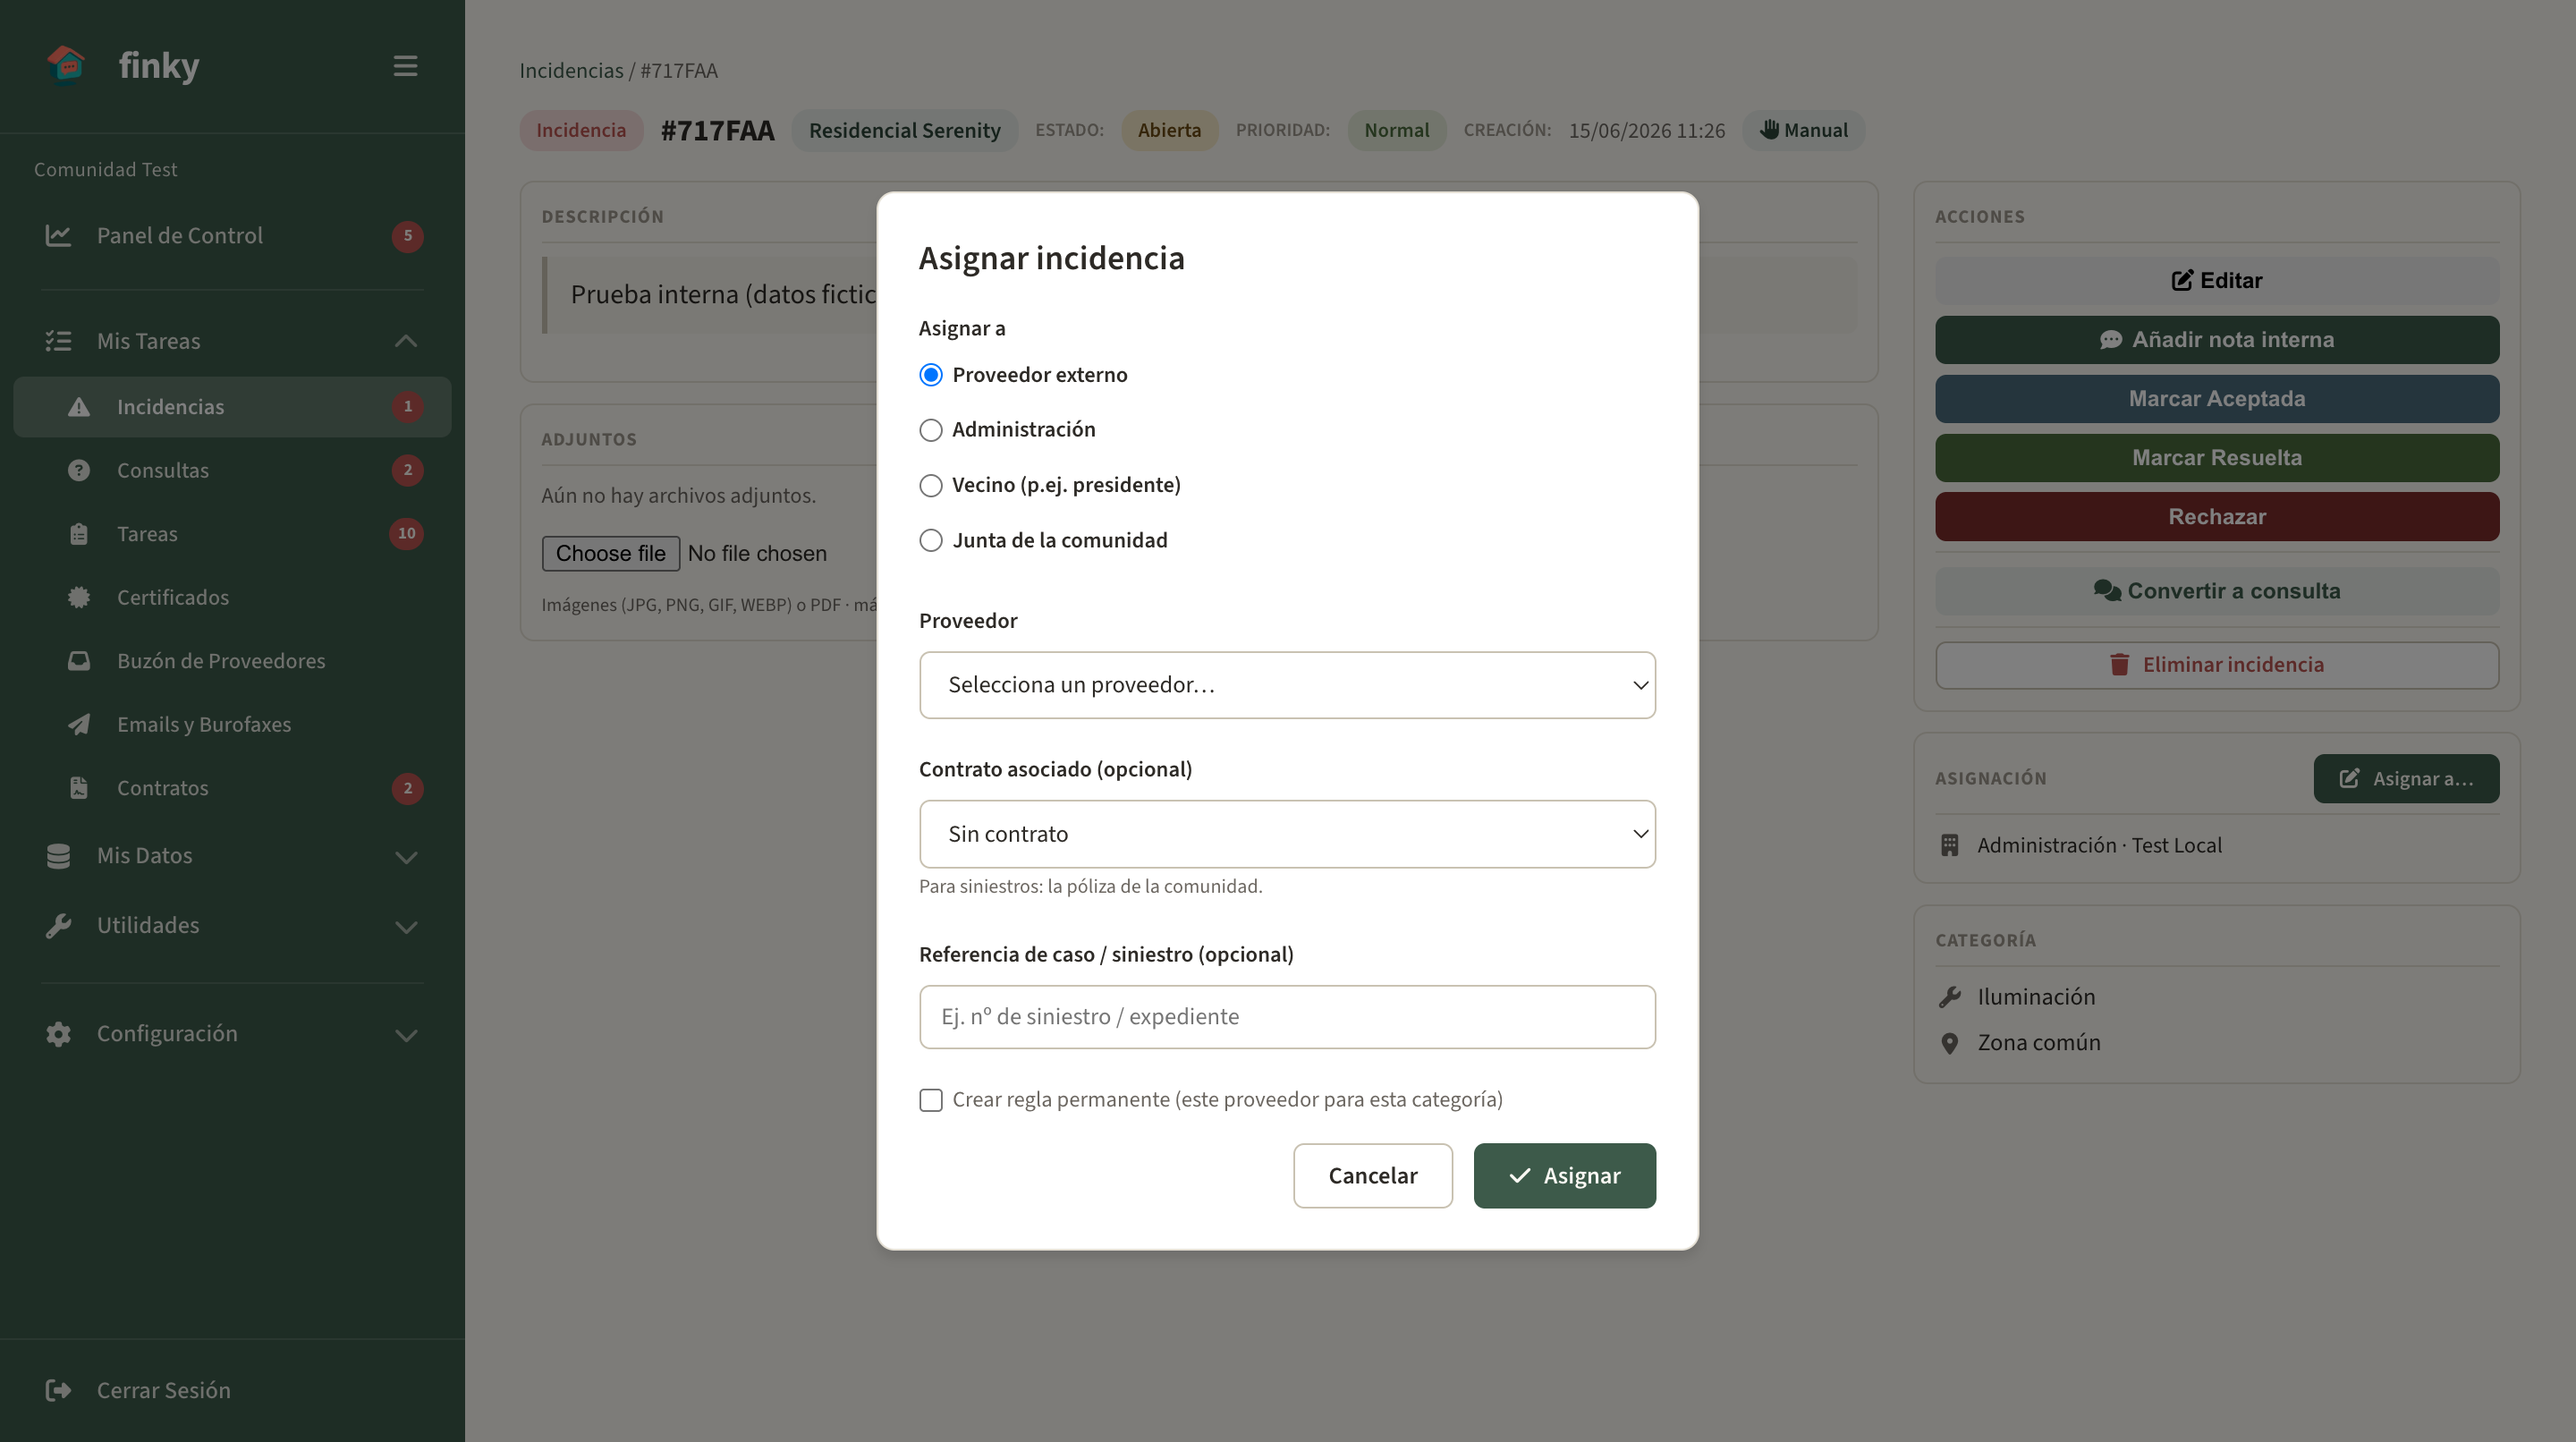The width and height of the screenshot is (2576, 1442).
Task: Collapse the Mis Tareas section chevron
Action: coord(405,341)
